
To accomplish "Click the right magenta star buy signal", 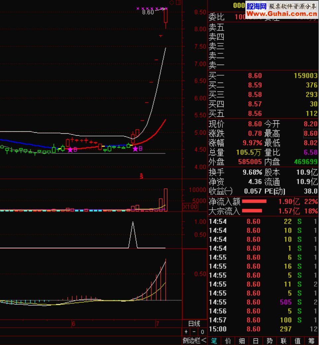I will 135,149.
